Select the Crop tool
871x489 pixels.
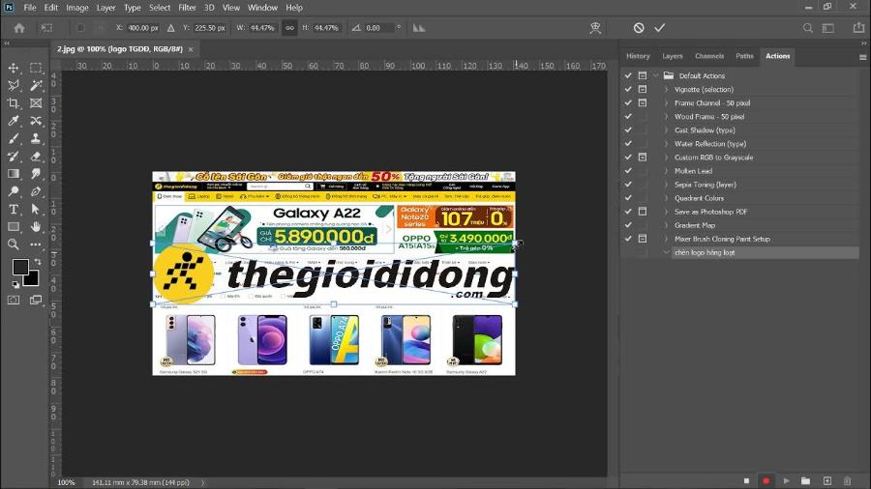(x=14, y=103)
